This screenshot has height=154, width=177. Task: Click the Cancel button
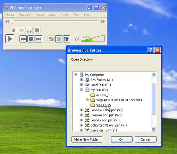click(x=145, y=139)
